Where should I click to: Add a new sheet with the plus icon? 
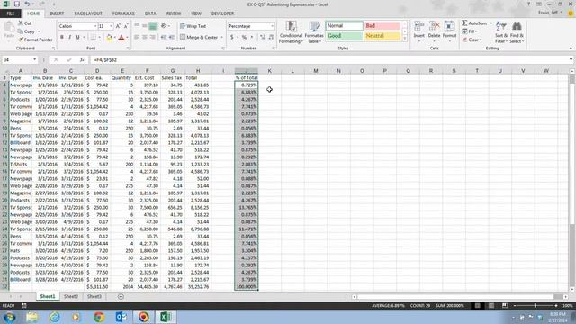[121, 296]
